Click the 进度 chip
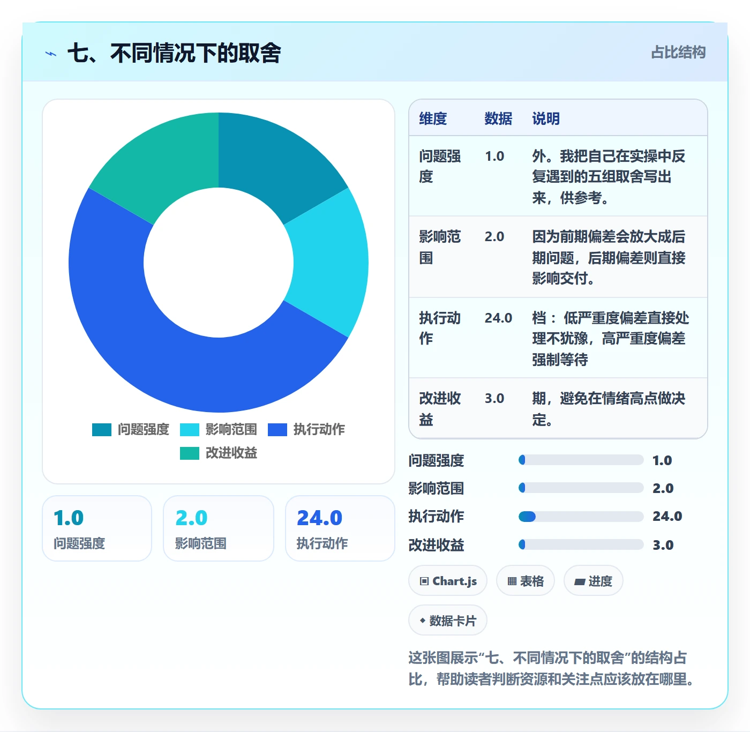Screen dimensions: 750x732 [594, 581]
